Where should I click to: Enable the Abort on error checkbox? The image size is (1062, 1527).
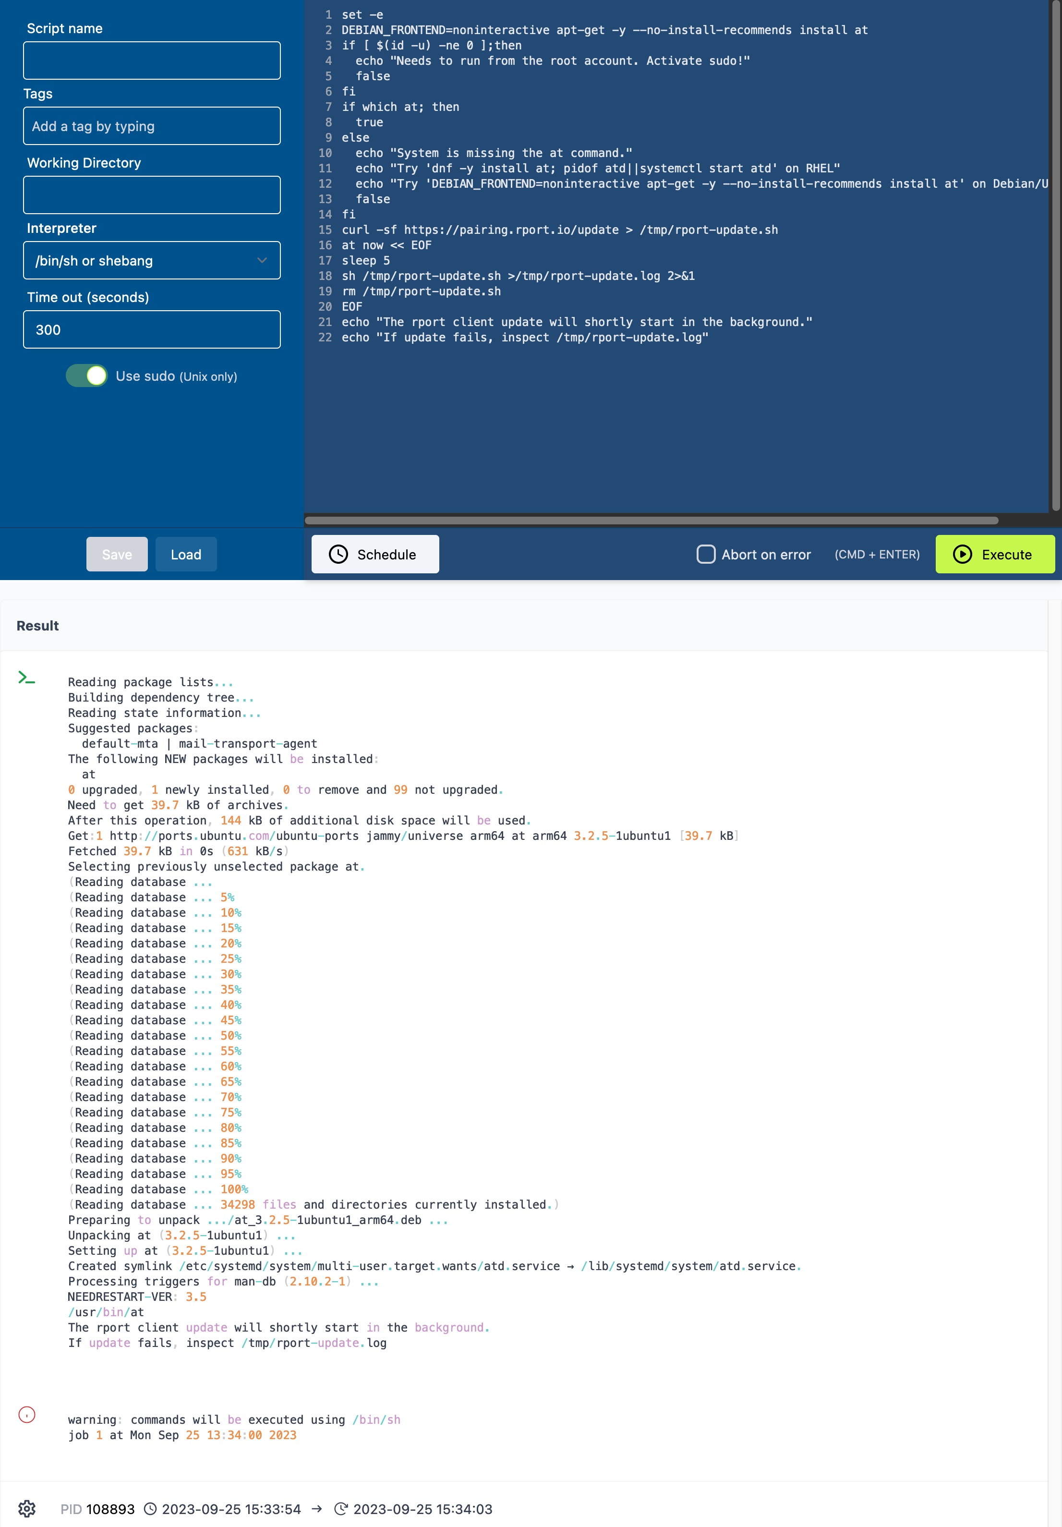(706, 554)
